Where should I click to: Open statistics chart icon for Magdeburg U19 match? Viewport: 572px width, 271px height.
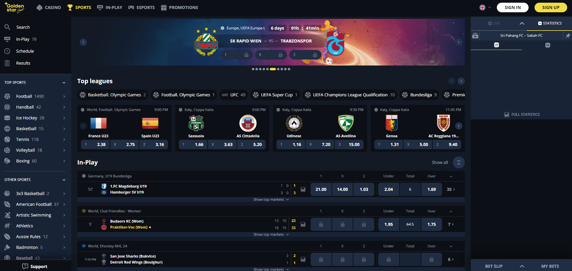(x=303, y=189)
